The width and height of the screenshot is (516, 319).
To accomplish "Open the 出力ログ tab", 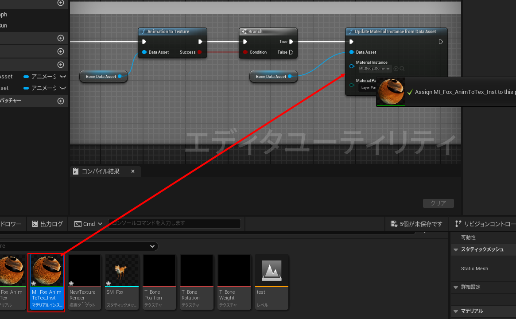I will pyautogui.click(x=47, y=224).
